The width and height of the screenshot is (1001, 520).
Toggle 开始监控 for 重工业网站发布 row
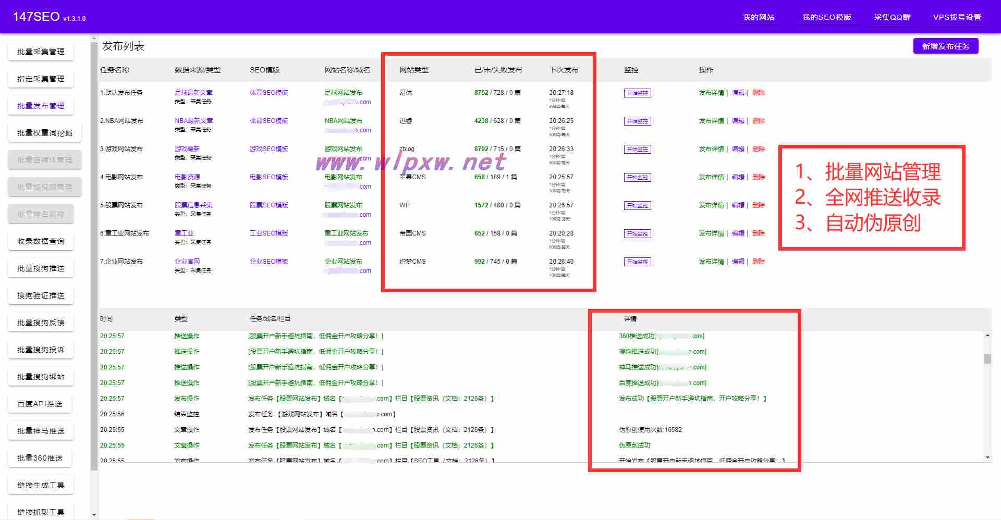pos(637,234)
